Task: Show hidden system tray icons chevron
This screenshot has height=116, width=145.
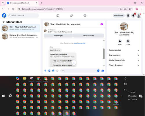Action: (x=122, y=96)
